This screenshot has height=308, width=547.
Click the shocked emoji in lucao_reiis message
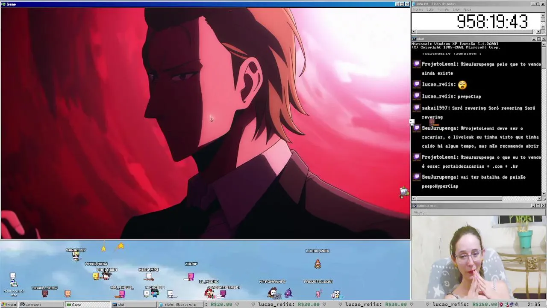pos(462,85)
